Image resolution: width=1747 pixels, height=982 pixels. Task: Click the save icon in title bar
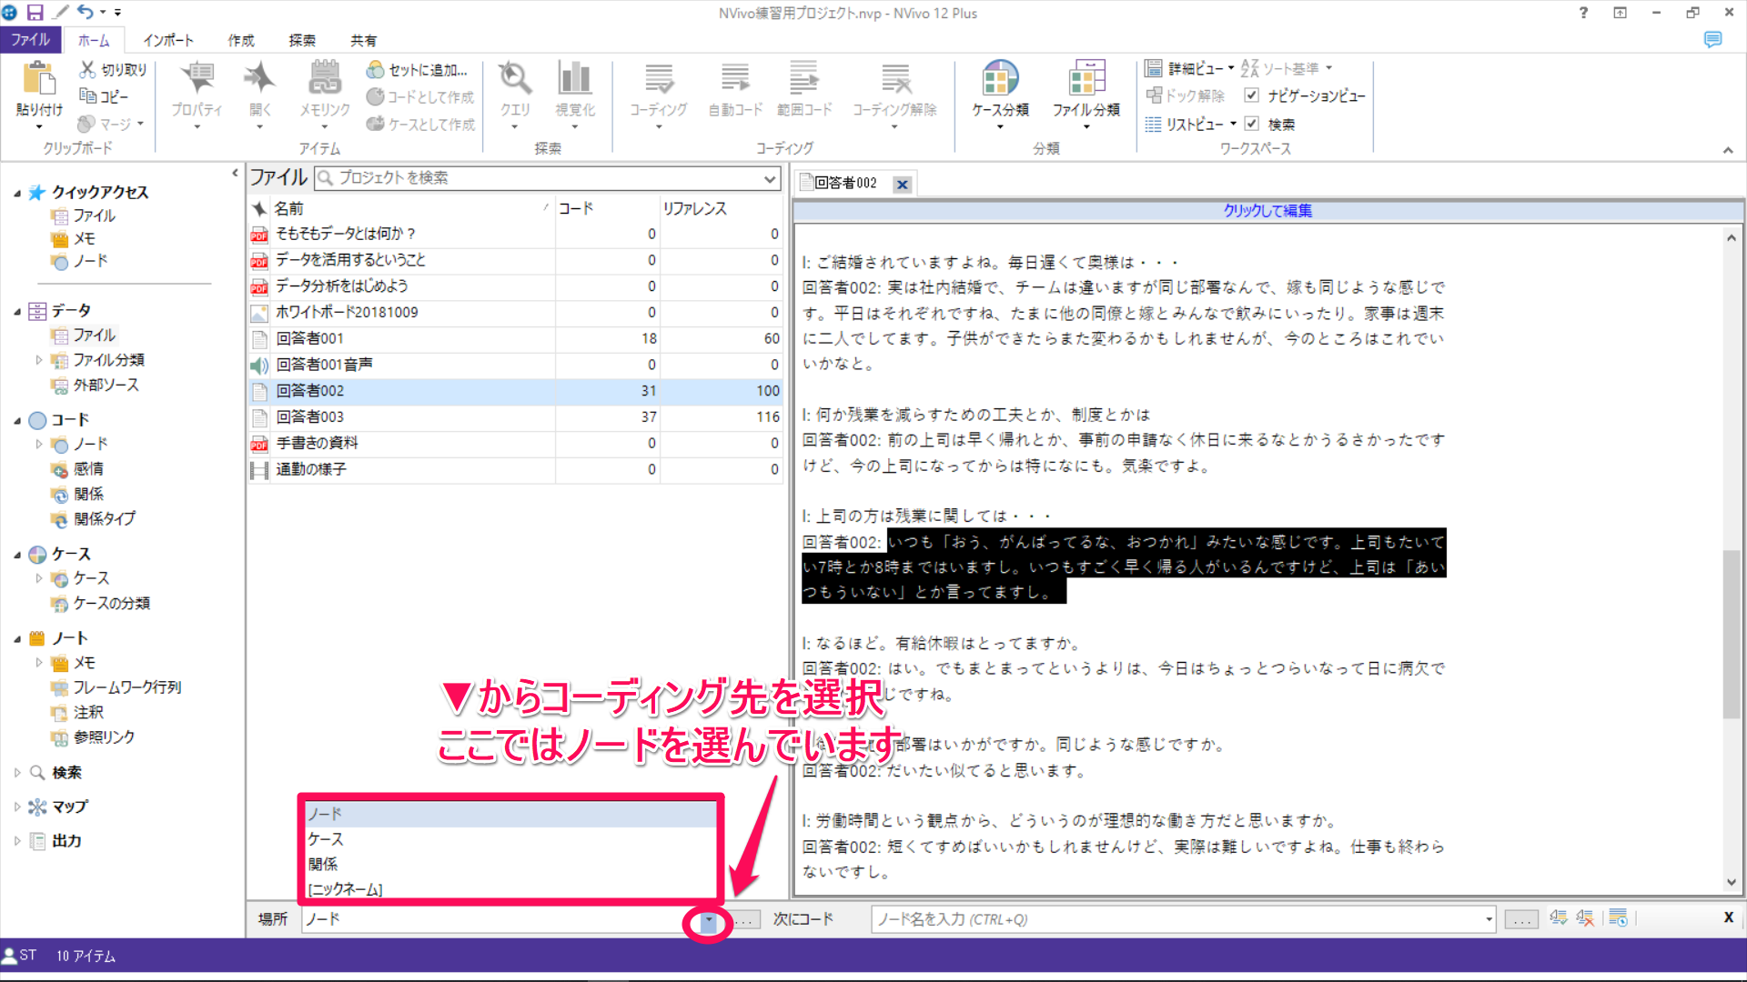35,13
